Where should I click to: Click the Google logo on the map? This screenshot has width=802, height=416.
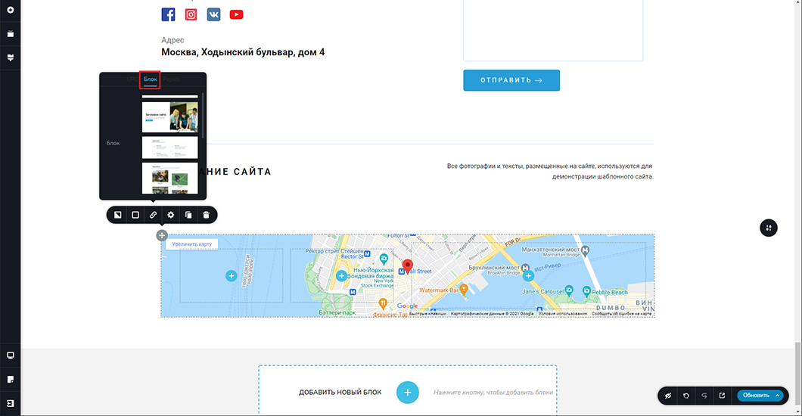407,306
